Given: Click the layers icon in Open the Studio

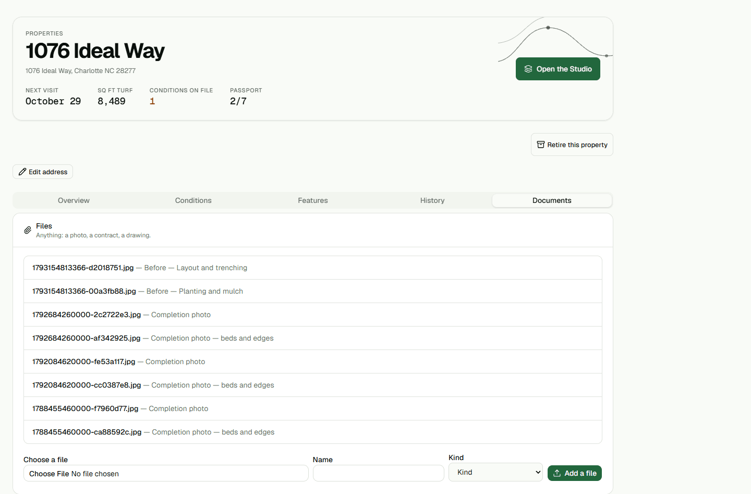Looking at the screenshot, I should [x=528, y=69].
